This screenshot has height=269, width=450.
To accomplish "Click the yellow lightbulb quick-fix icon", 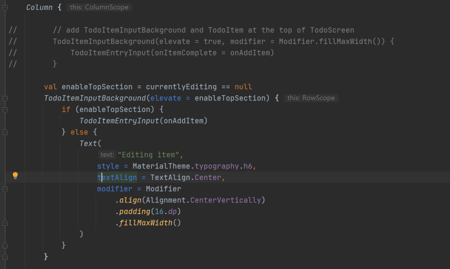I will click(15, 175).
